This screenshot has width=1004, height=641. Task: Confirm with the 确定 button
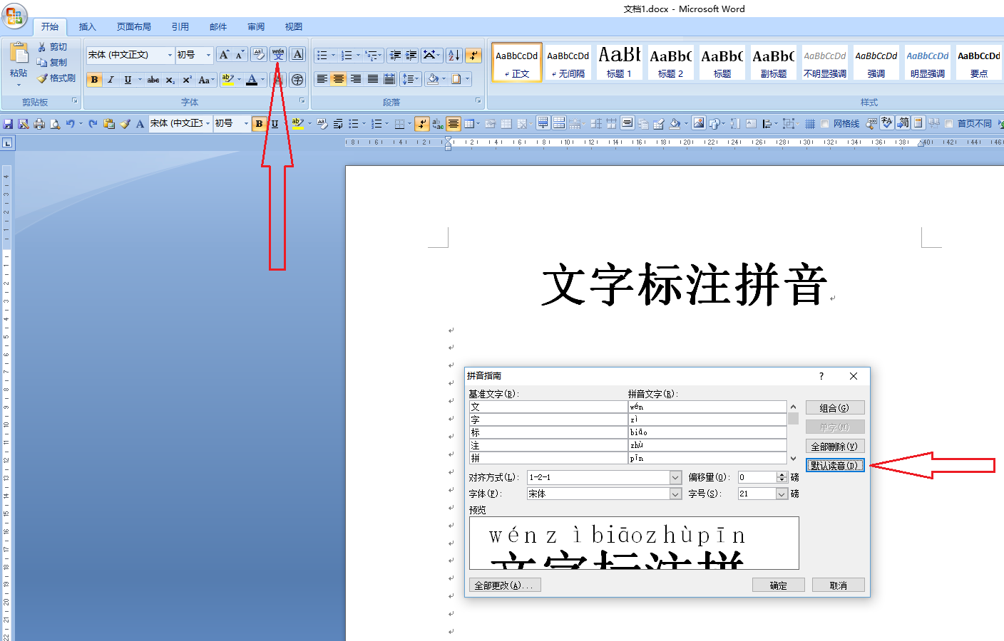[x=779, y=585]
